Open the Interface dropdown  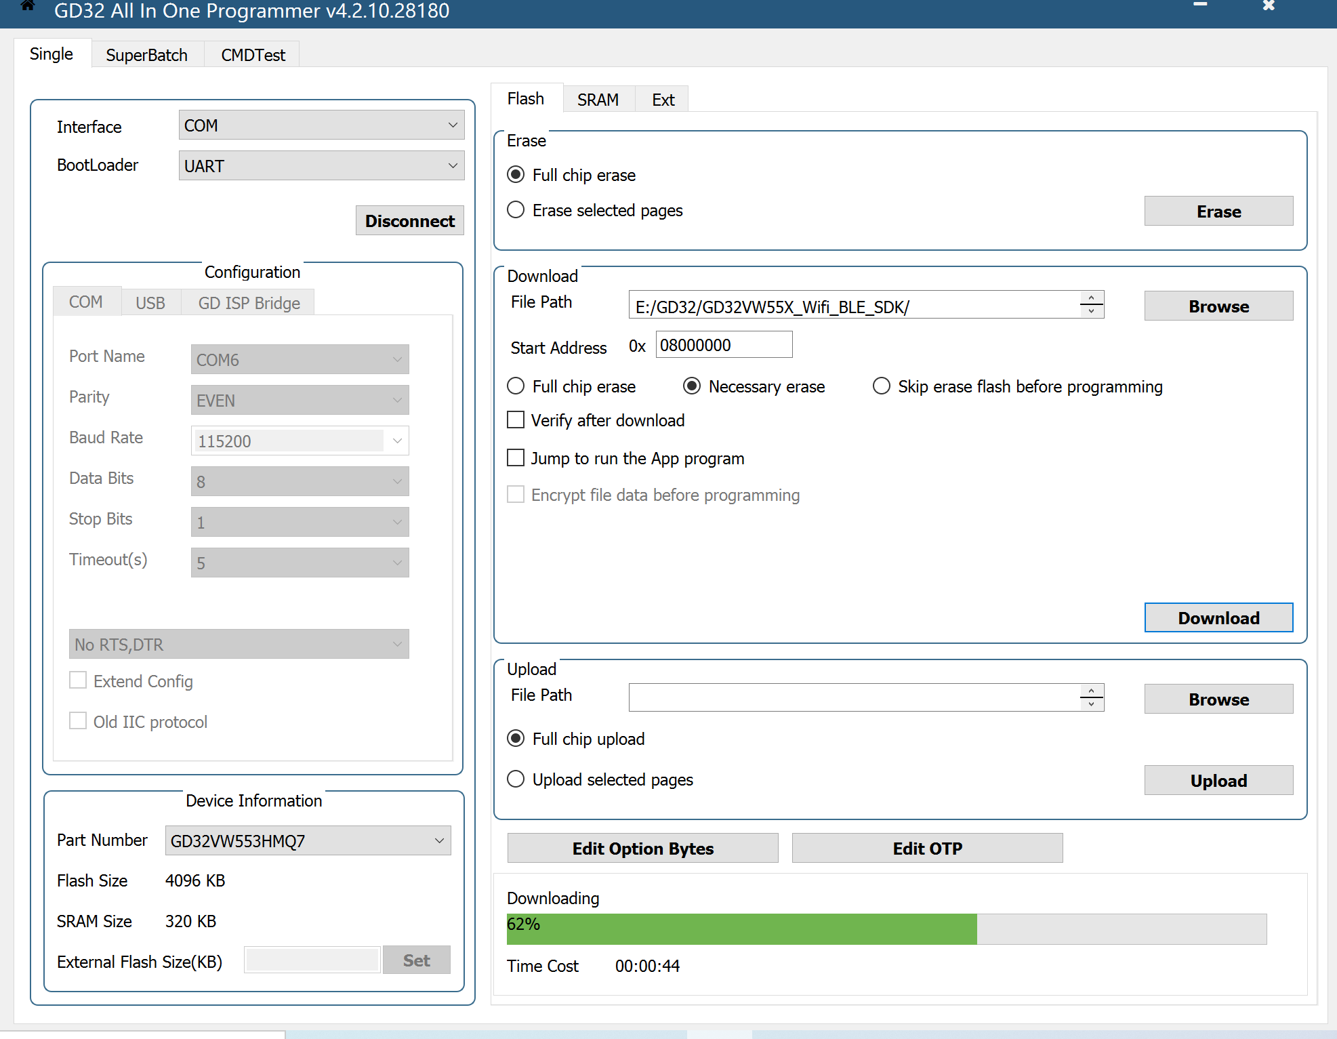[321, 125]
